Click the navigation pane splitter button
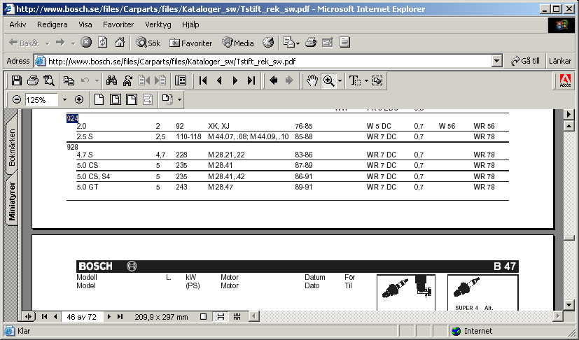The width and height of the screenshot is (579, 340). coord(28,316)
